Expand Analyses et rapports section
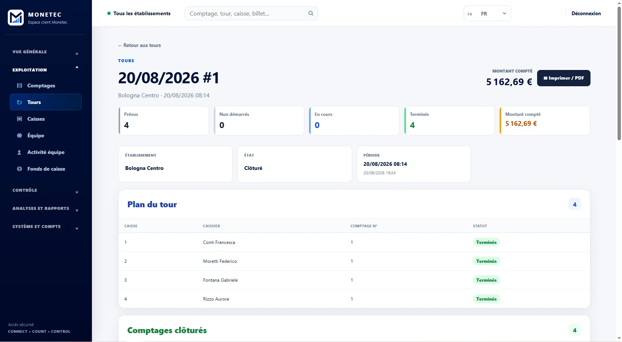Viewport: 622px width, 342px height. coord(45,208)
